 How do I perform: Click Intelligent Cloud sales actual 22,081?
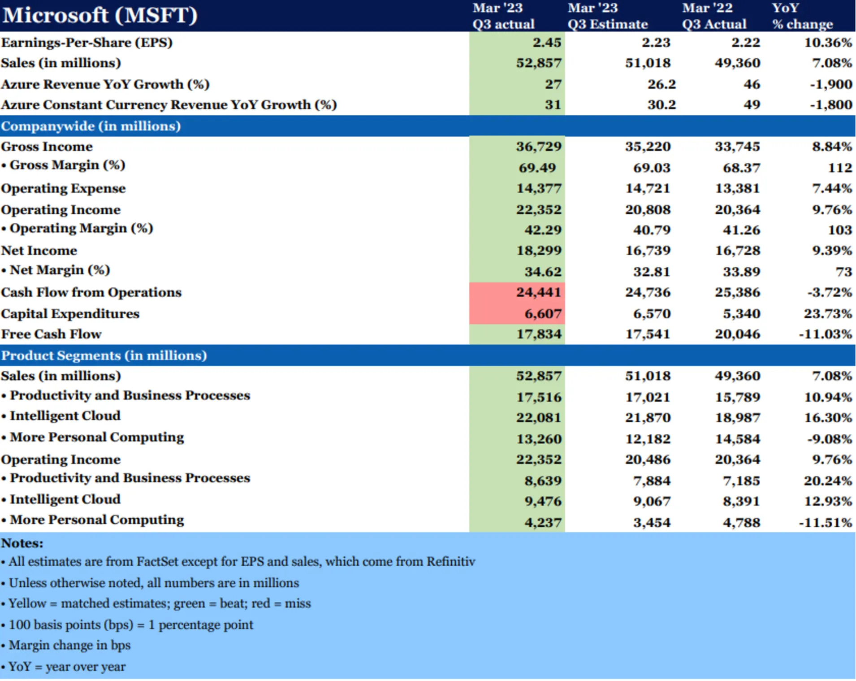[x=539, y=418]
